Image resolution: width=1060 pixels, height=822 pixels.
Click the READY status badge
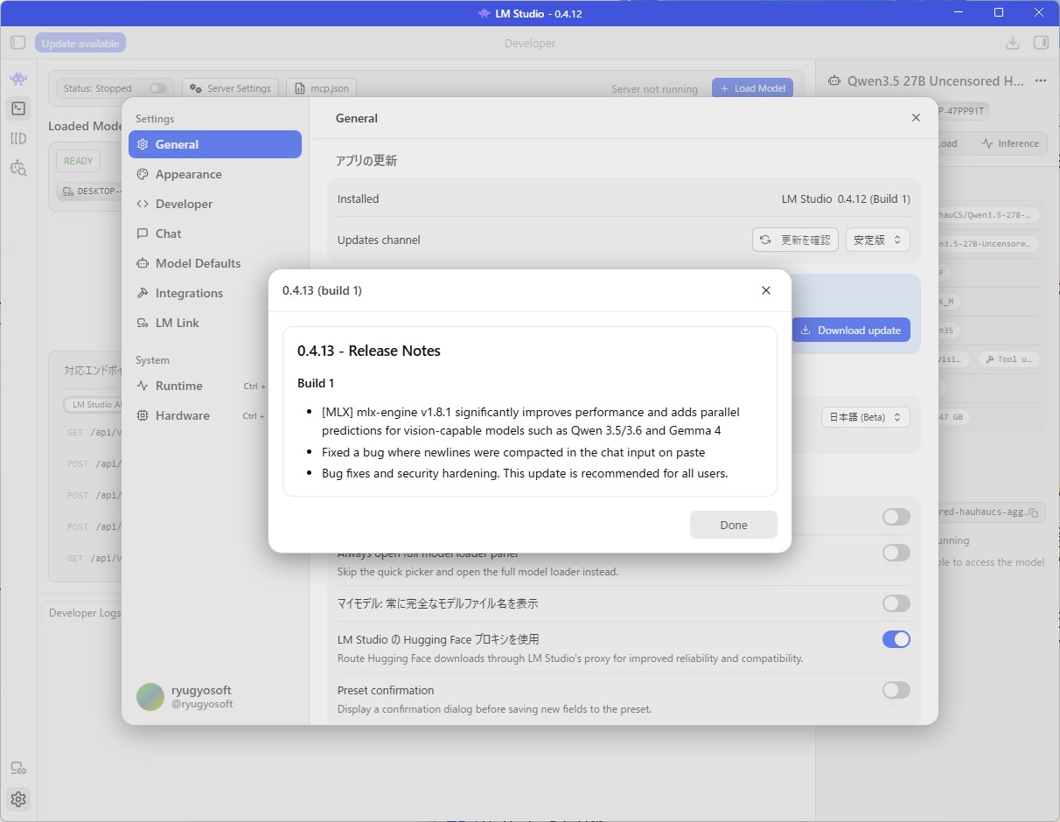point(78,161)
